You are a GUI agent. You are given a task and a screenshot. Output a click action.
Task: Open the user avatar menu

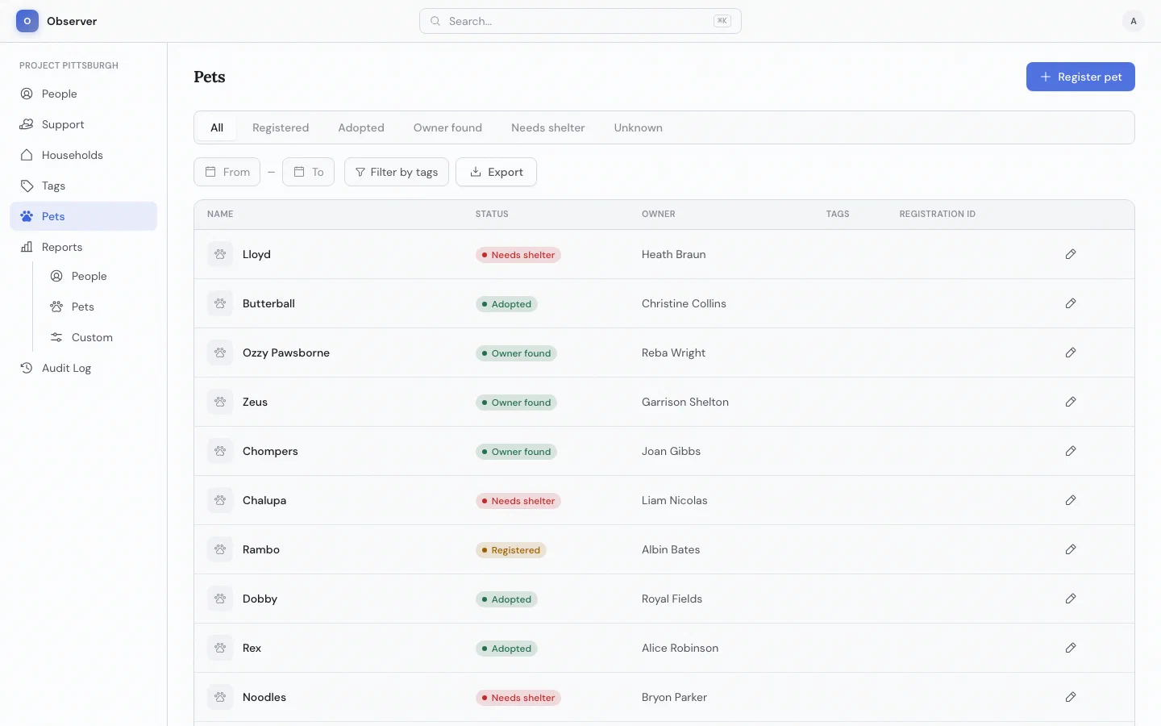(1133, 21)
